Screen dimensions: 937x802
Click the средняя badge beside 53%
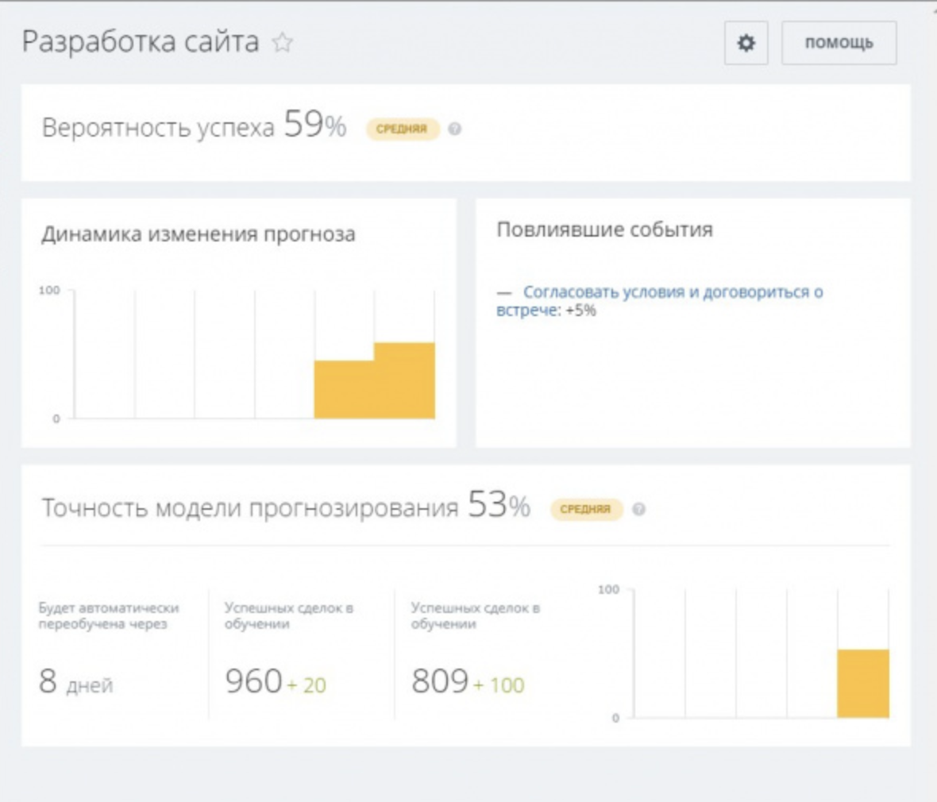click(586, 509)
